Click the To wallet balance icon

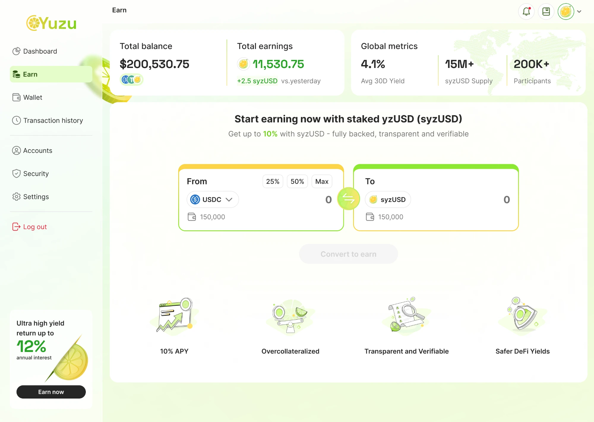(370, 217)
